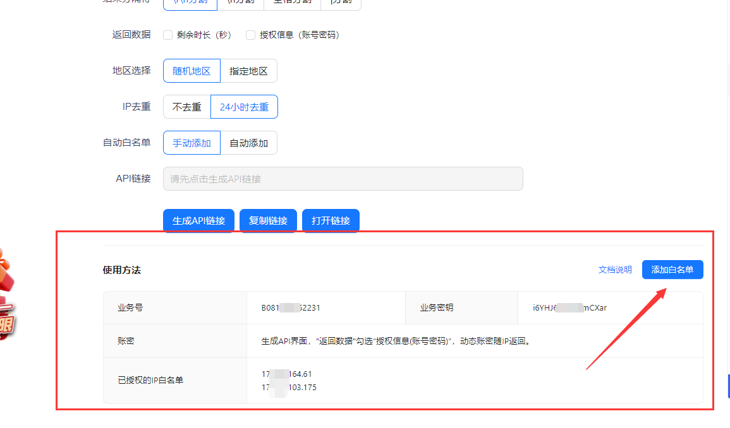Click the whitelisted IP ending in 103.175
This screenshot has height=428, width=730.
[289, 388]
